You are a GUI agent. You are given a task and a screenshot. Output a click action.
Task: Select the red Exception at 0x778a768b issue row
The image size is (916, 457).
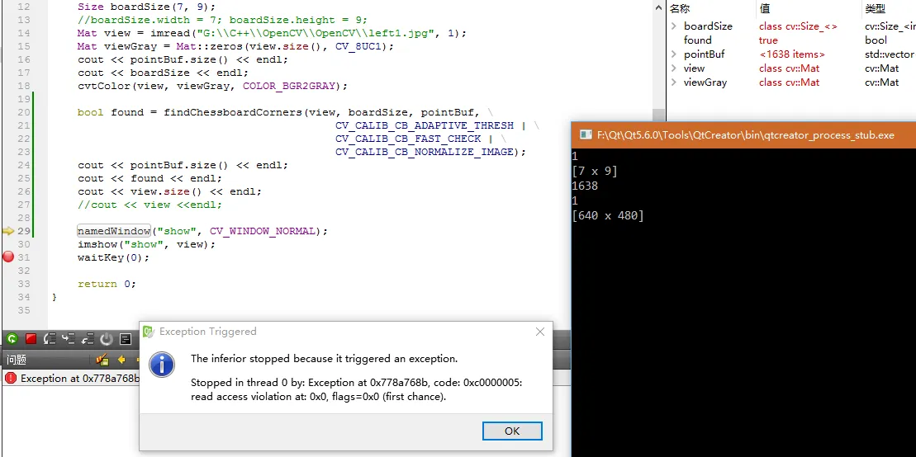point(71,378)
